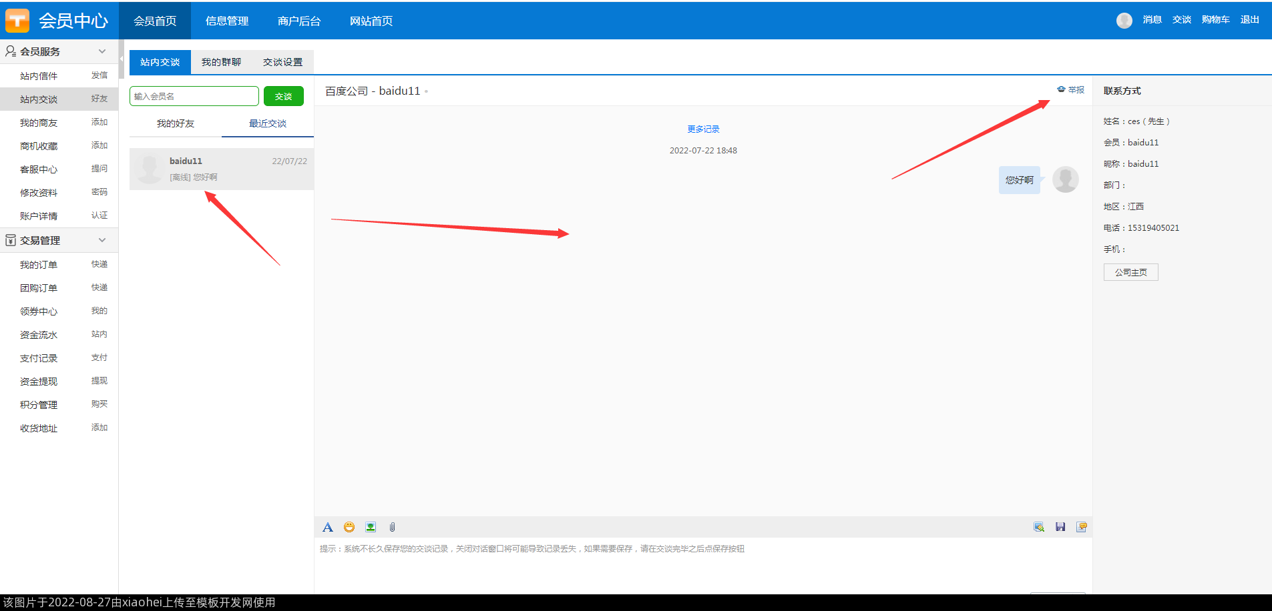Select the 我的好友 friends list tab

(176, 123)
